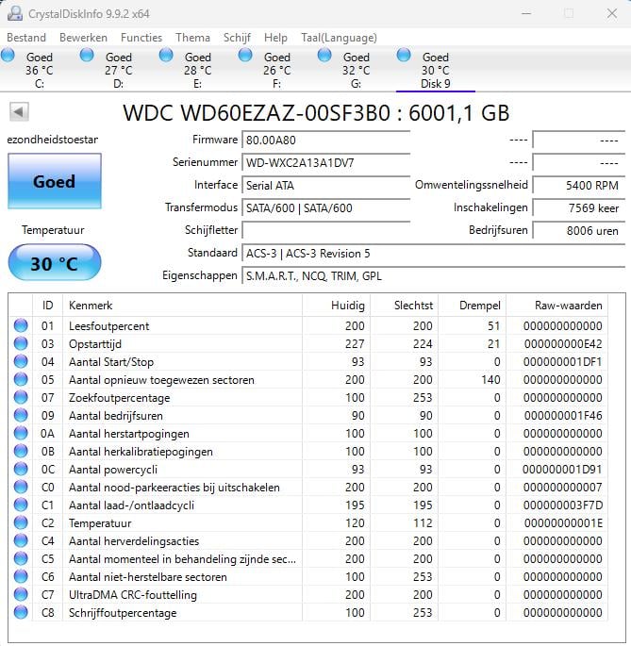Viewport: 631px width, 646px height.
Task: Click status orb of Opstarttijd row
Action: click(21, 343)
